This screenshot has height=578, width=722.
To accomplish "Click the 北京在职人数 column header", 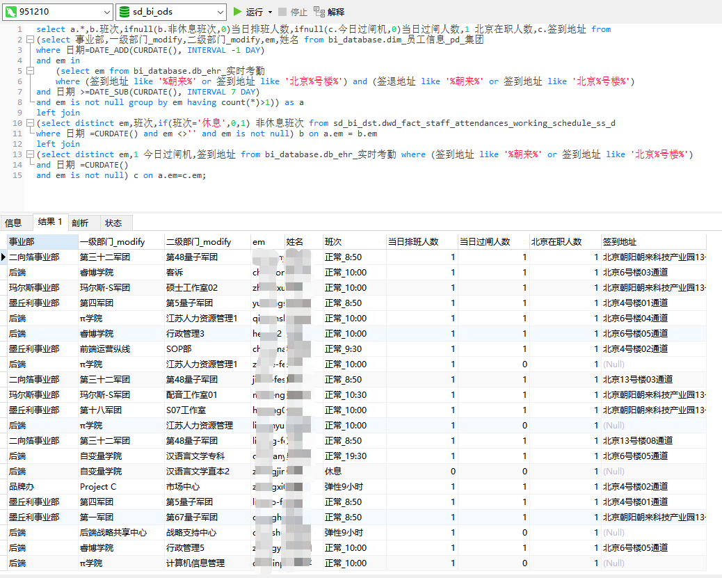I will click(565, 242).
